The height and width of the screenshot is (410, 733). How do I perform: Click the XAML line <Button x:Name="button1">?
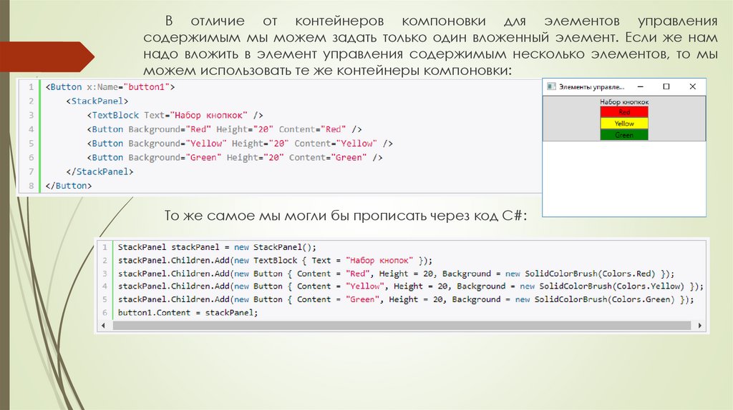click(110, 86)
